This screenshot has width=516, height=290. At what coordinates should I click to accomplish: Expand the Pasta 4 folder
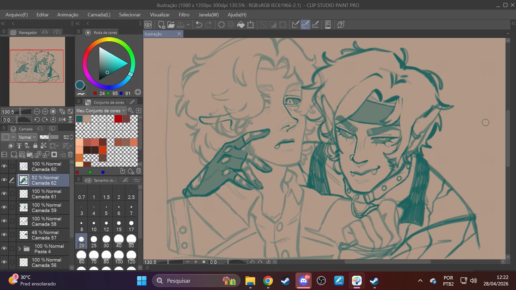point(19,248)
